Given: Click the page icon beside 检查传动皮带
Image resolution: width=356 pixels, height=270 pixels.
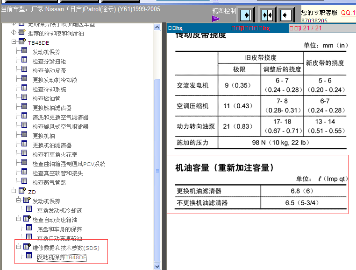Looking at the screenshot, I should 24,69.
